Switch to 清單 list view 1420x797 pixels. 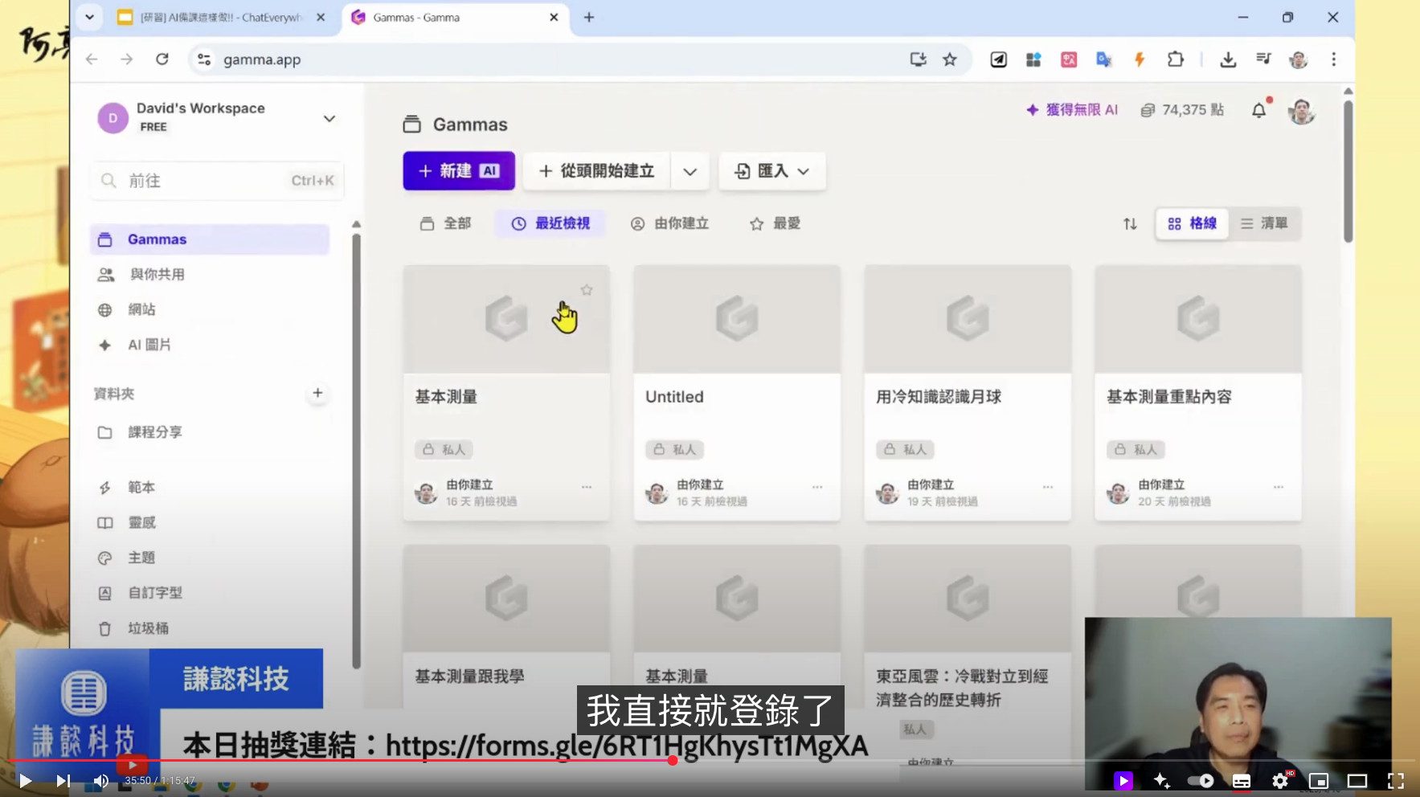[1264, 223]
